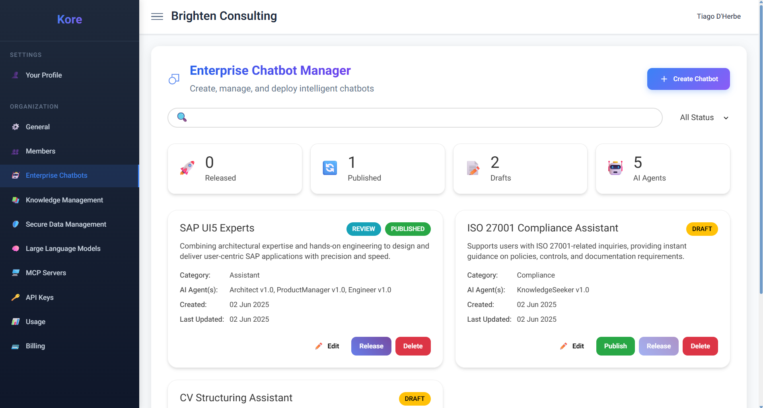Click the SAP UI5 Experts card title
The image size is (763, 408).
tap(217, 228)
